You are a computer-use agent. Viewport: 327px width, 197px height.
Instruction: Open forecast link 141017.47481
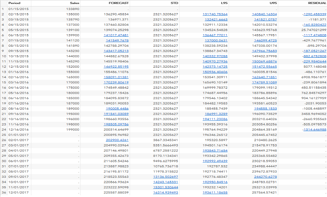[x=116, y=35]
